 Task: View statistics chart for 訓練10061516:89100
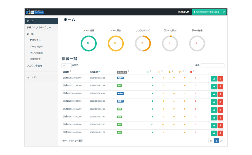tap(214, 125)
